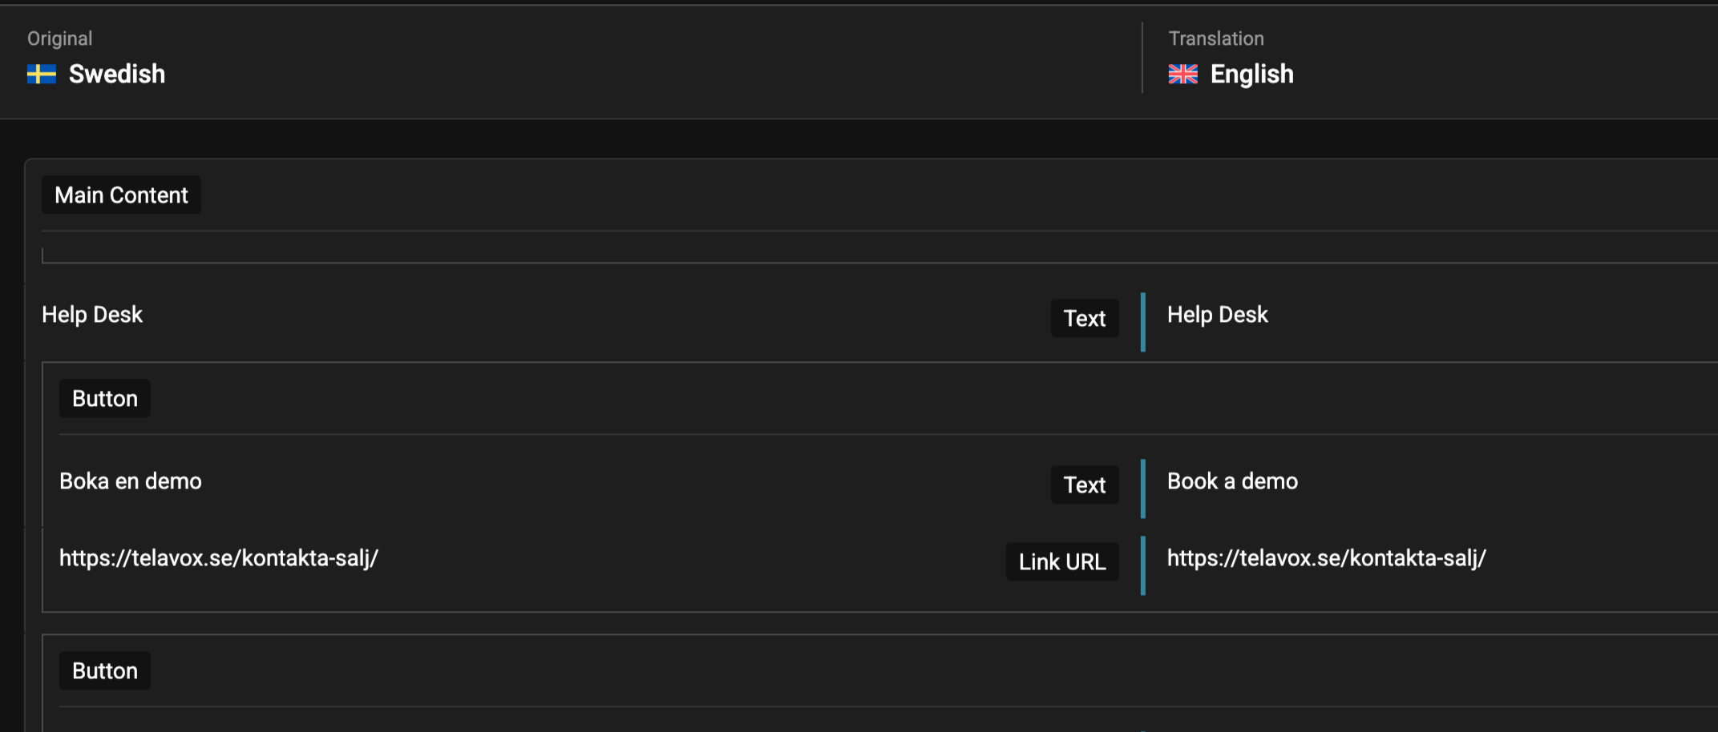This screenshot has width=1718, height=732.
Task: Collapse the Main Content section tag
Action: pyautogui.click(x=121, y=195)
